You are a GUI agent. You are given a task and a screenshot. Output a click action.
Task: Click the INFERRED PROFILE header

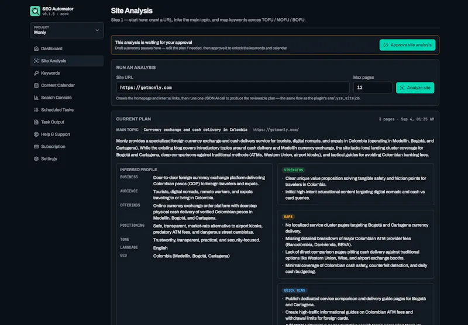point(139,170)
